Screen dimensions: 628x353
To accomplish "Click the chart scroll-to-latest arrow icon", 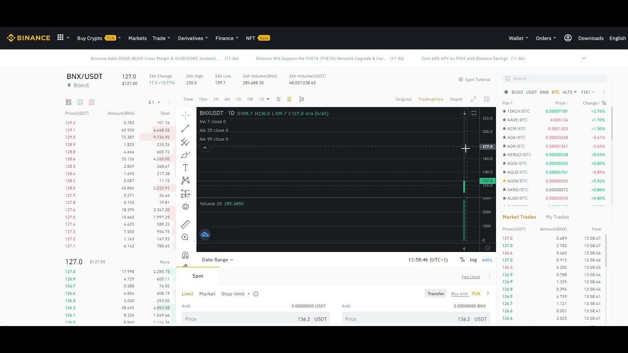I will point(464,113).
